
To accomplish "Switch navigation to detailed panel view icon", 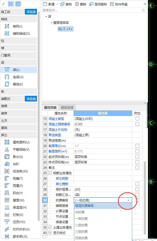I will click(x=18, y=4).
